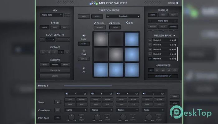Click the cross-arrow icon on Melody 7 row
Screen dimensions: 218x124
170,54
